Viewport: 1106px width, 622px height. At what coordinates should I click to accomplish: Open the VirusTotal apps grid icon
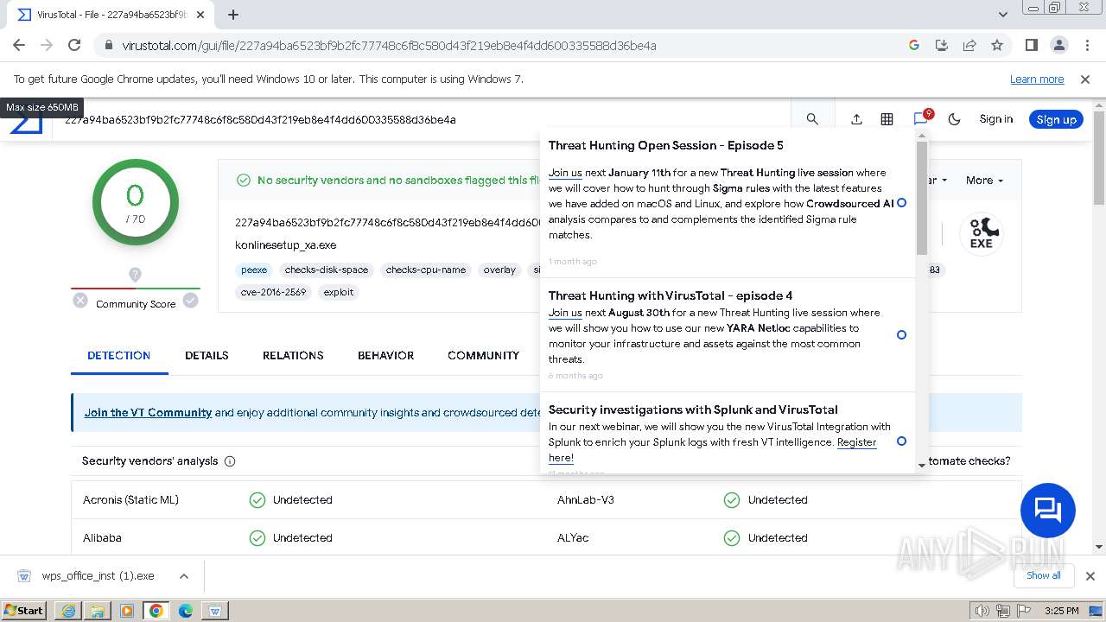(x=887, y=119)
